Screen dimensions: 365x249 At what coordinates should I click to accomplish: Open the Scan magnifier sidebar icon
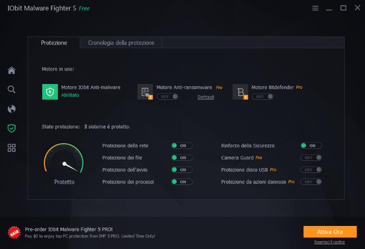click(11, 90)
